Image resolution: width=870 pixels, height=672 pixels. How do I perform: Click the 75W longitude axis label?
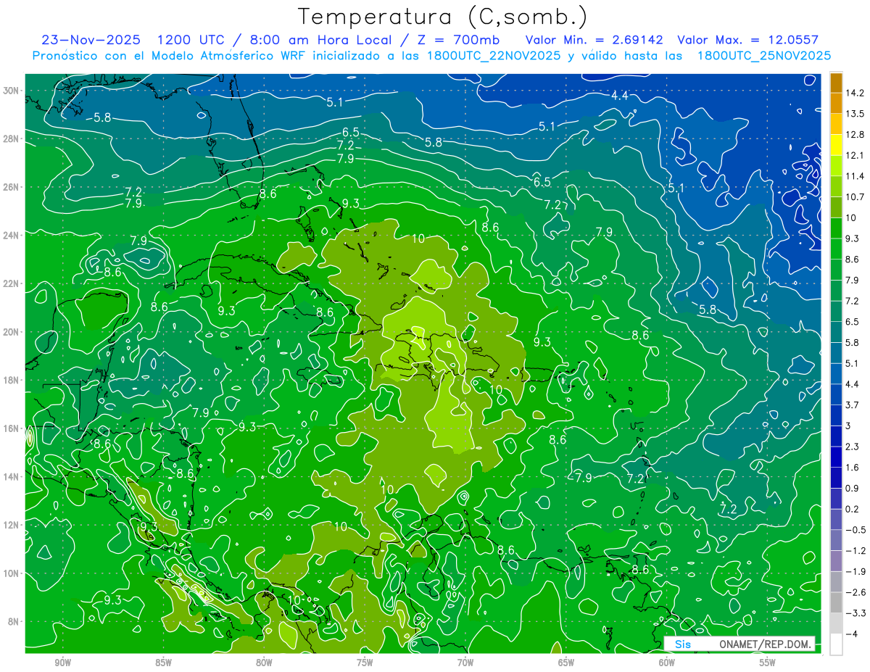click(x=365, y=663)
